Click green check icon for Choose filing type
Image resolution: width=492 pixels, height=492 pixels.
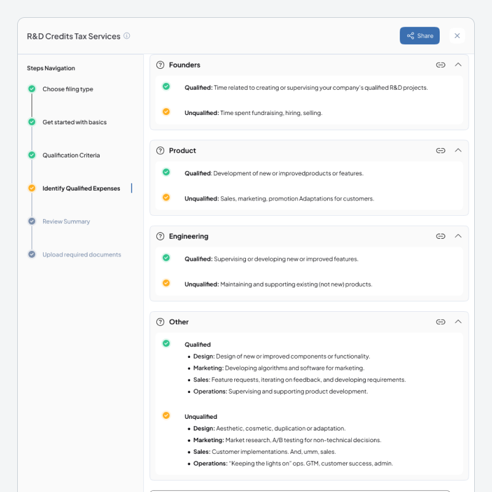(x=32, y=89)
